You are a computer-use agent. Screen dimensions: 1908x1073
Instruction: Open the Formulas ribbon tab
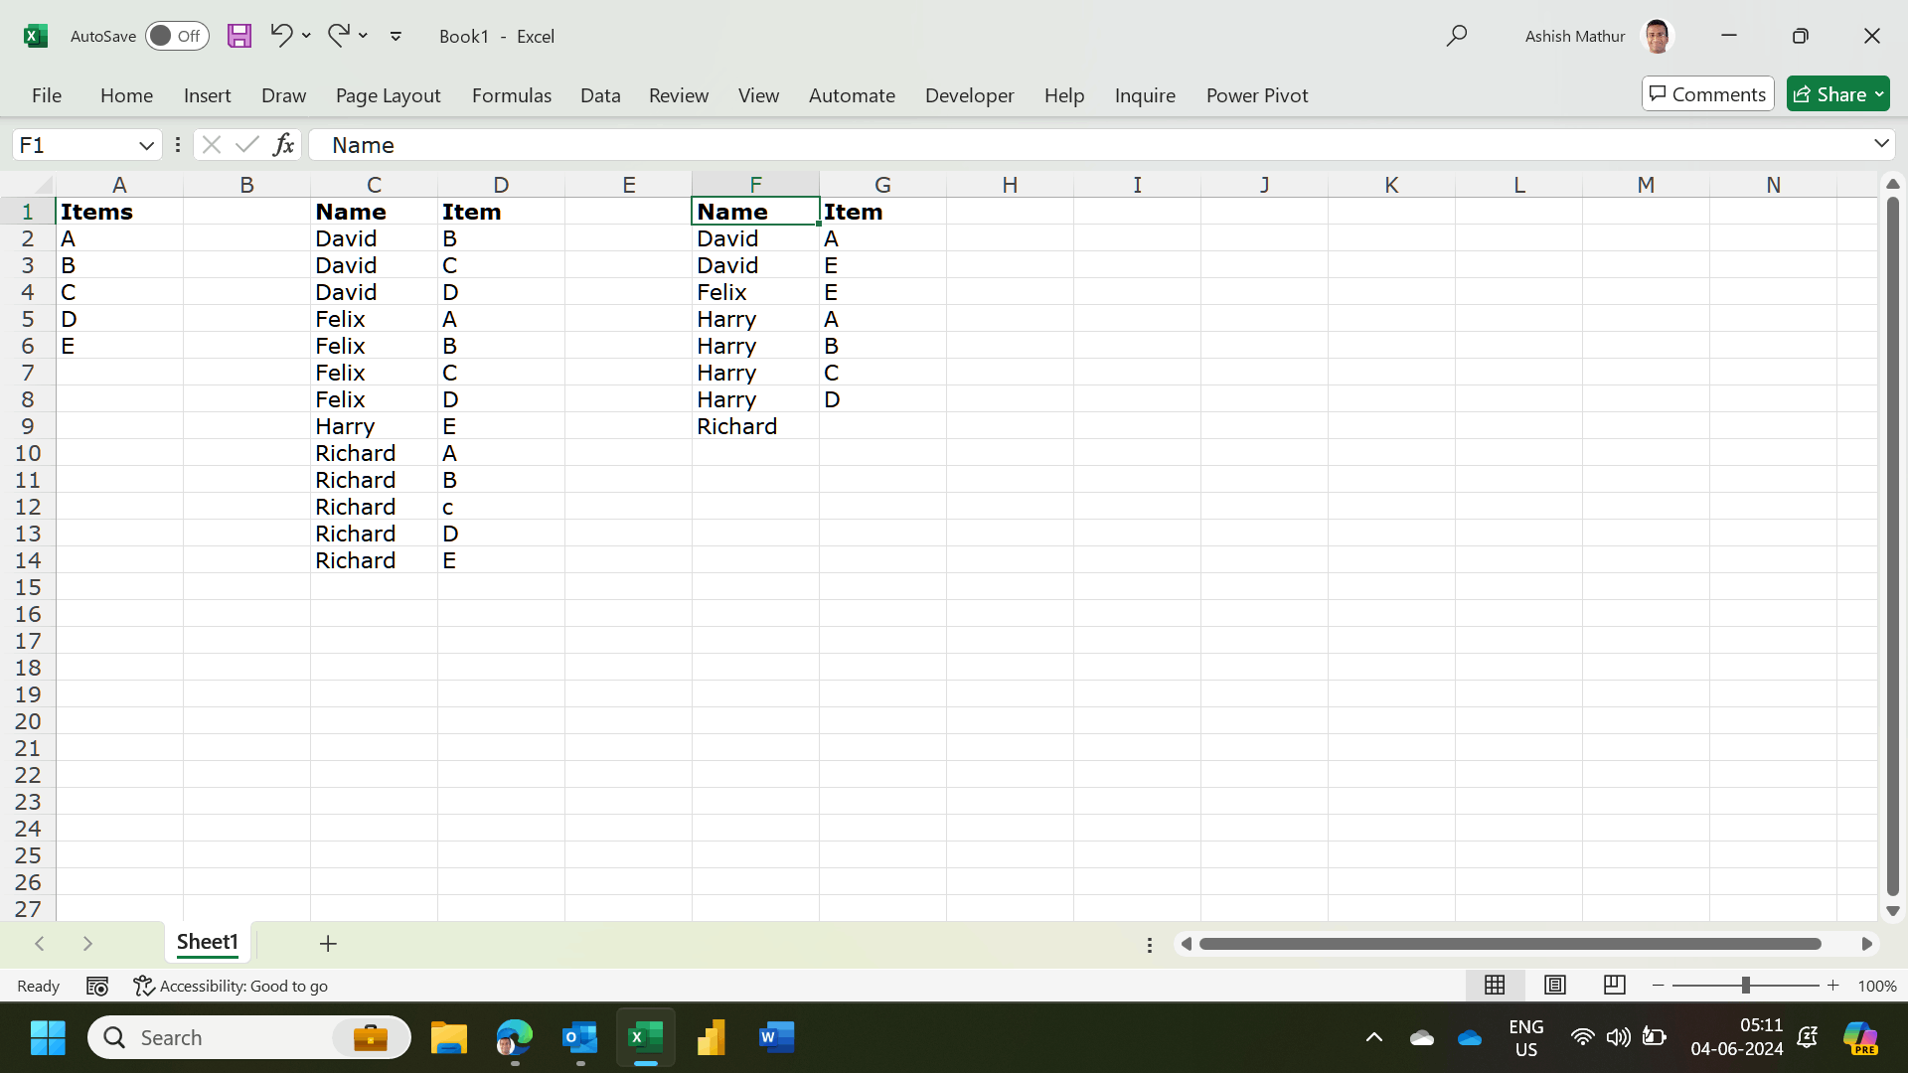pos(511,95)
